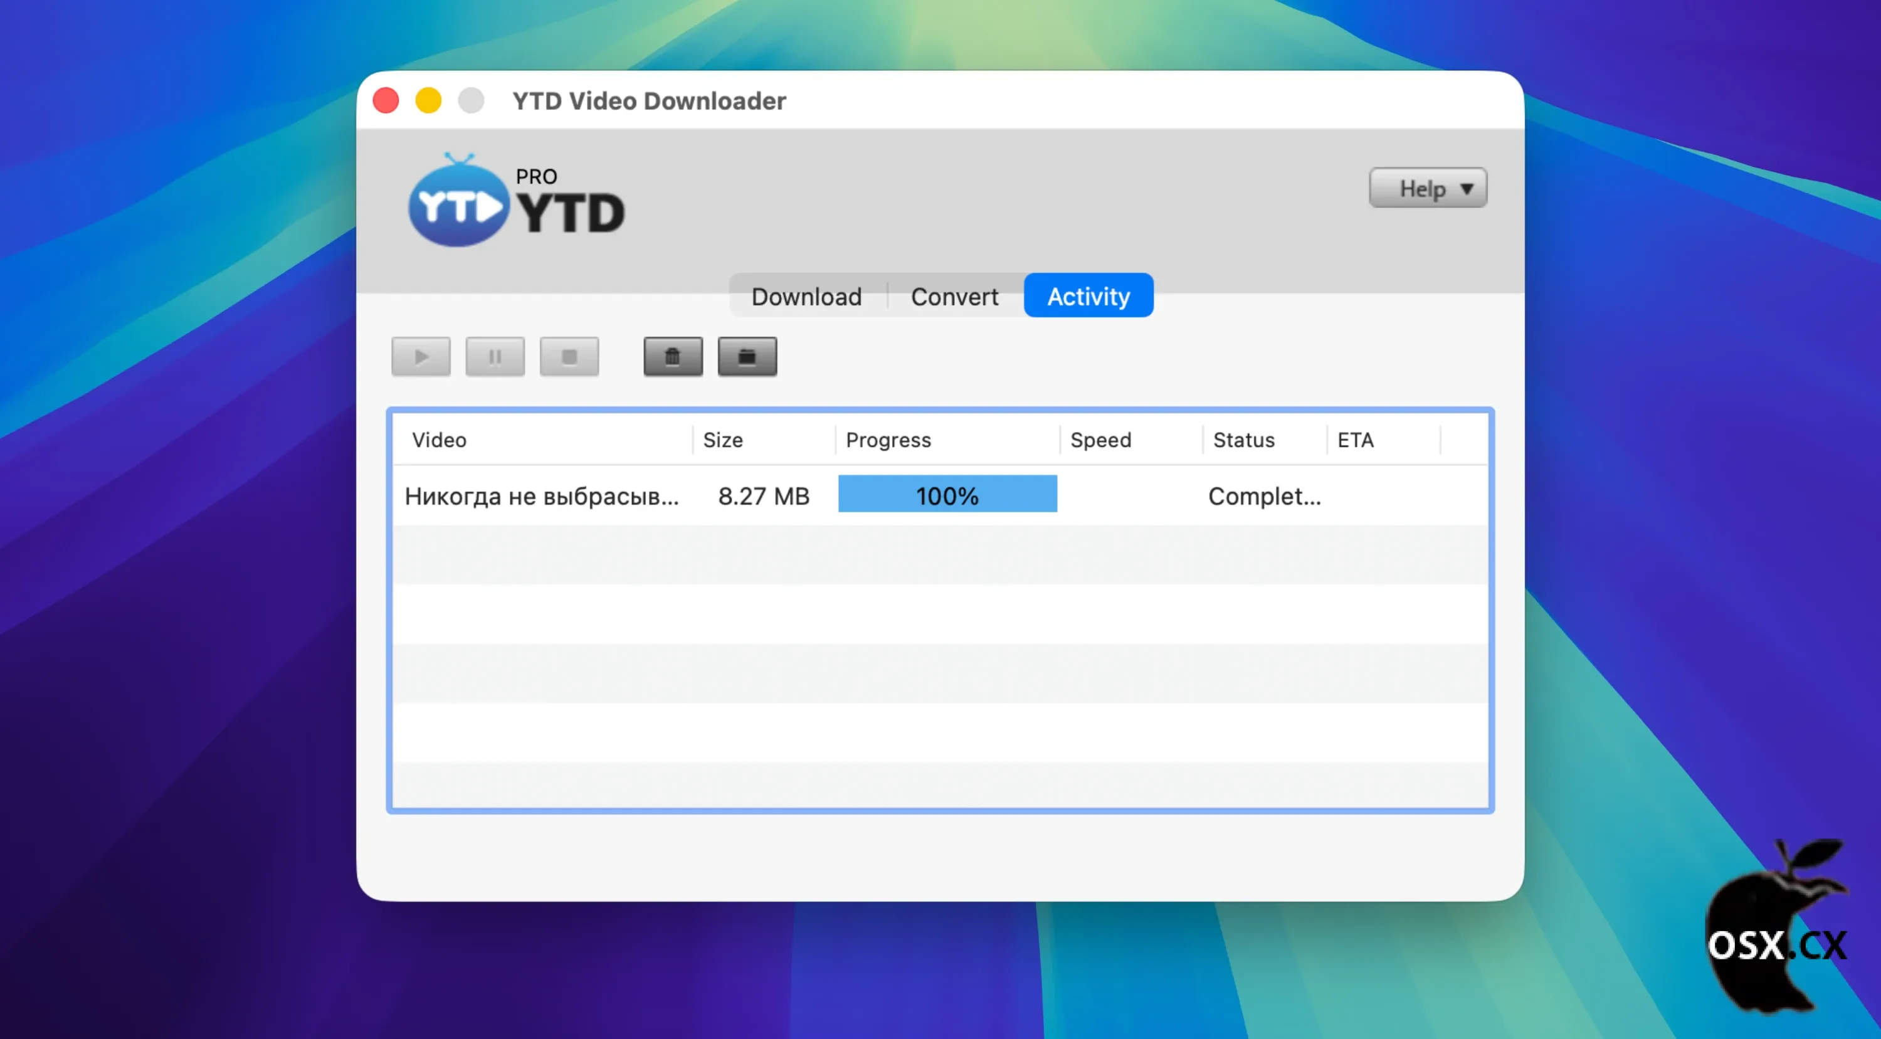
Task: Click the 100% progress bar
Action: pyautogui.click(x=947, y=495)
